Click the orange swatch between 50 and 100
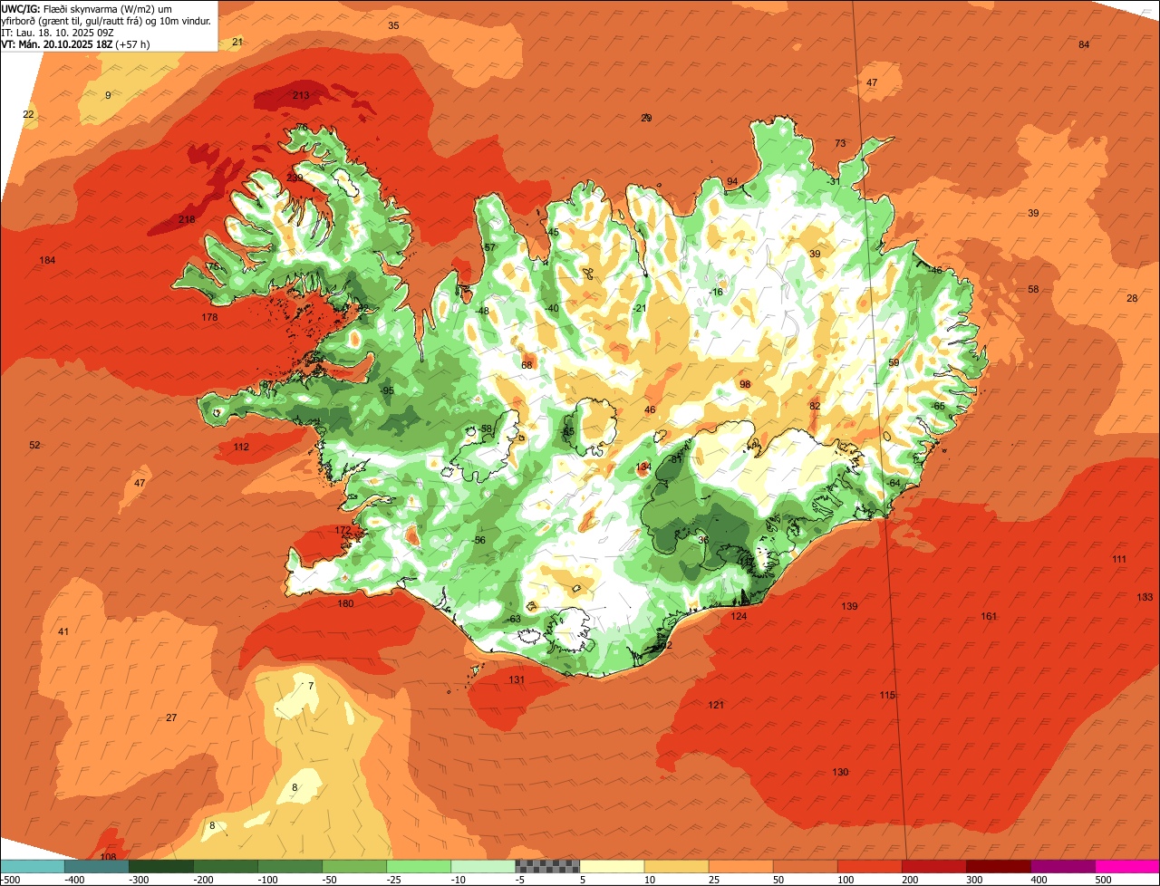This screenshot has width=1160, height=886. pyautogui.click(x=805, y=866)
